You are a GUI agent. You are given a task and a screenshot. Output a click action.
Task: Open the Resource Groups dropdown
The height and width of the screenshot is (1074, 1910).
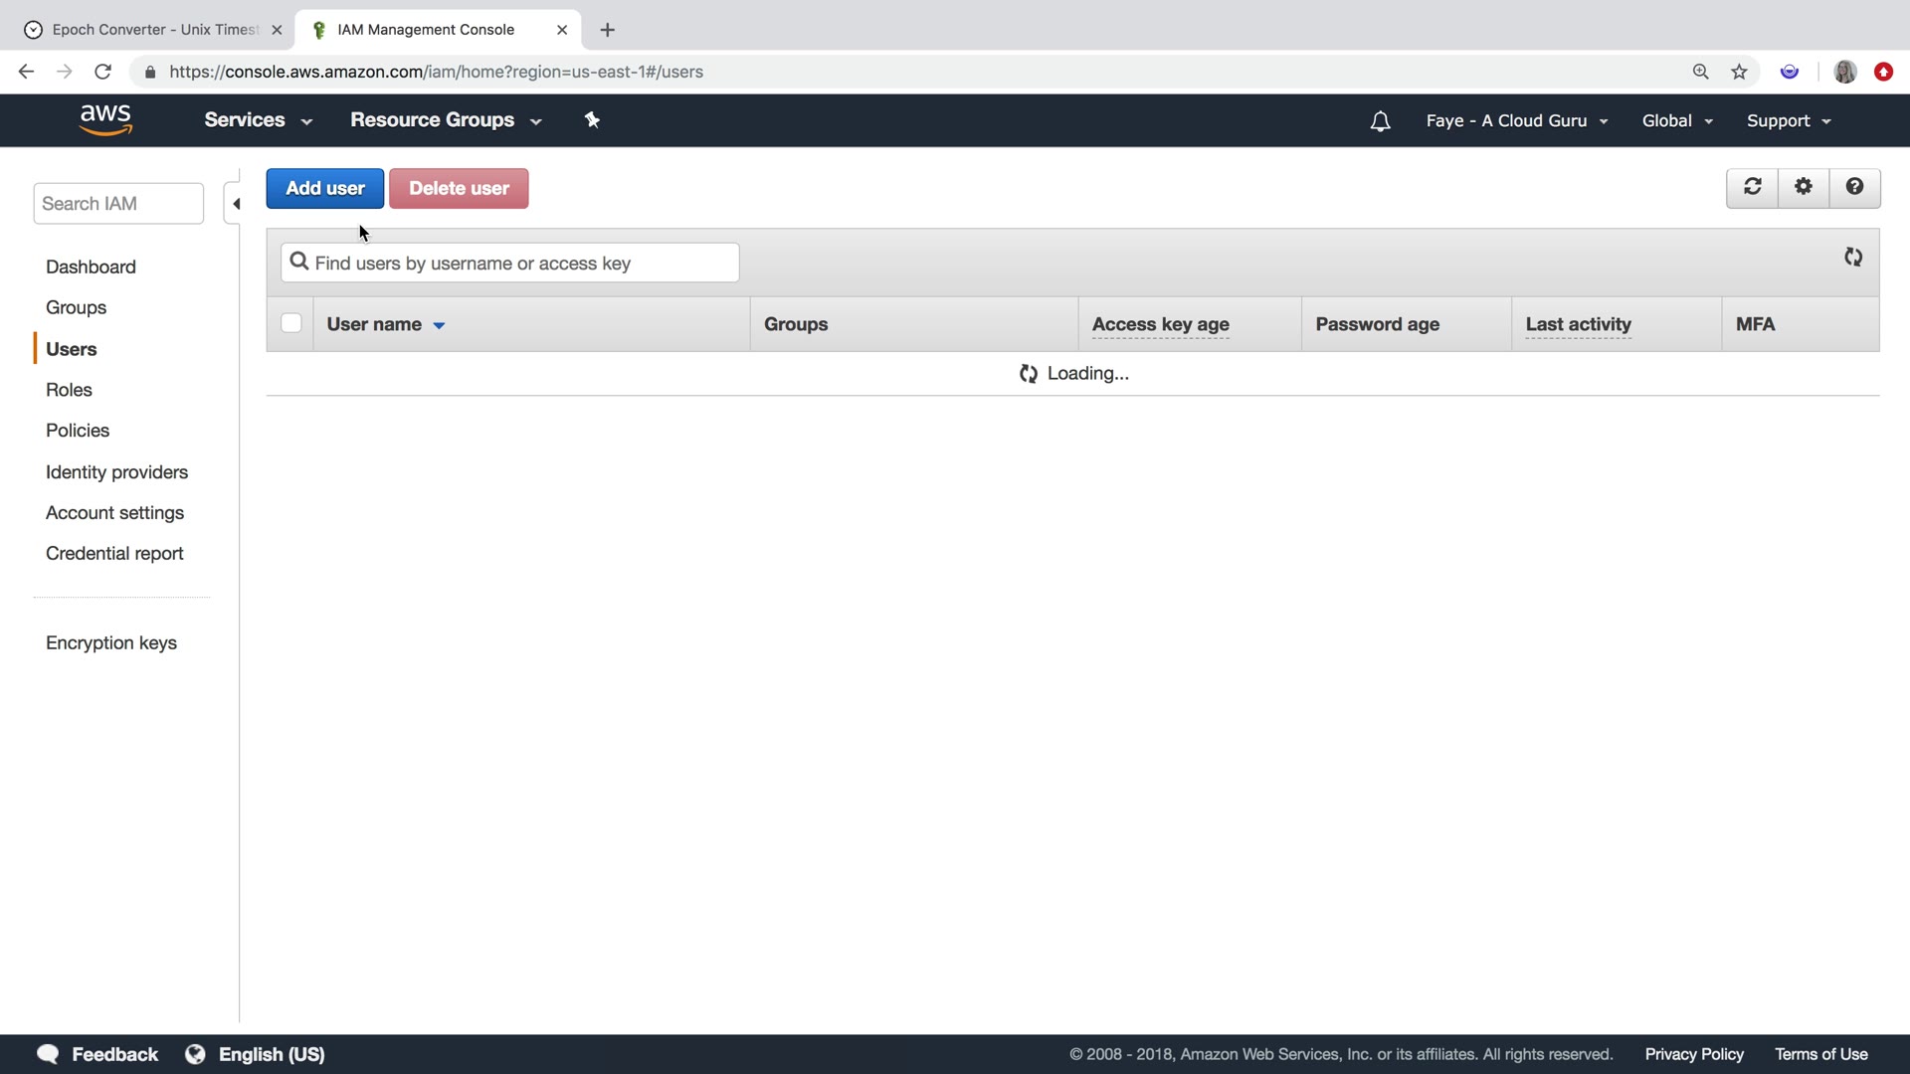445,120
